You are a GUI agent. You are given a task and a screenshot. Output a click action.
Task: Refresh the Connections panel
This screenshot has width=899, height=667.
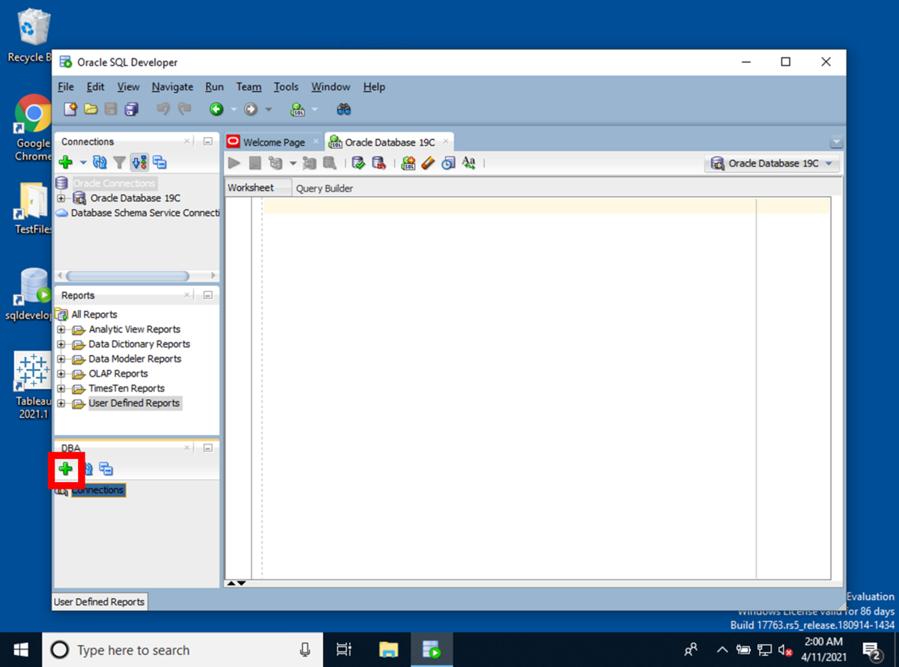pyautogui.click(x=100, y=162)
